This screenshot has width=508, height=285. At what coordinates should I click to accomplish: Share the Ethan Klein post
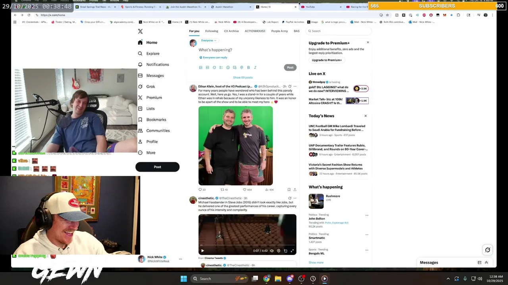pyautogui.click(x=294, y=190)
